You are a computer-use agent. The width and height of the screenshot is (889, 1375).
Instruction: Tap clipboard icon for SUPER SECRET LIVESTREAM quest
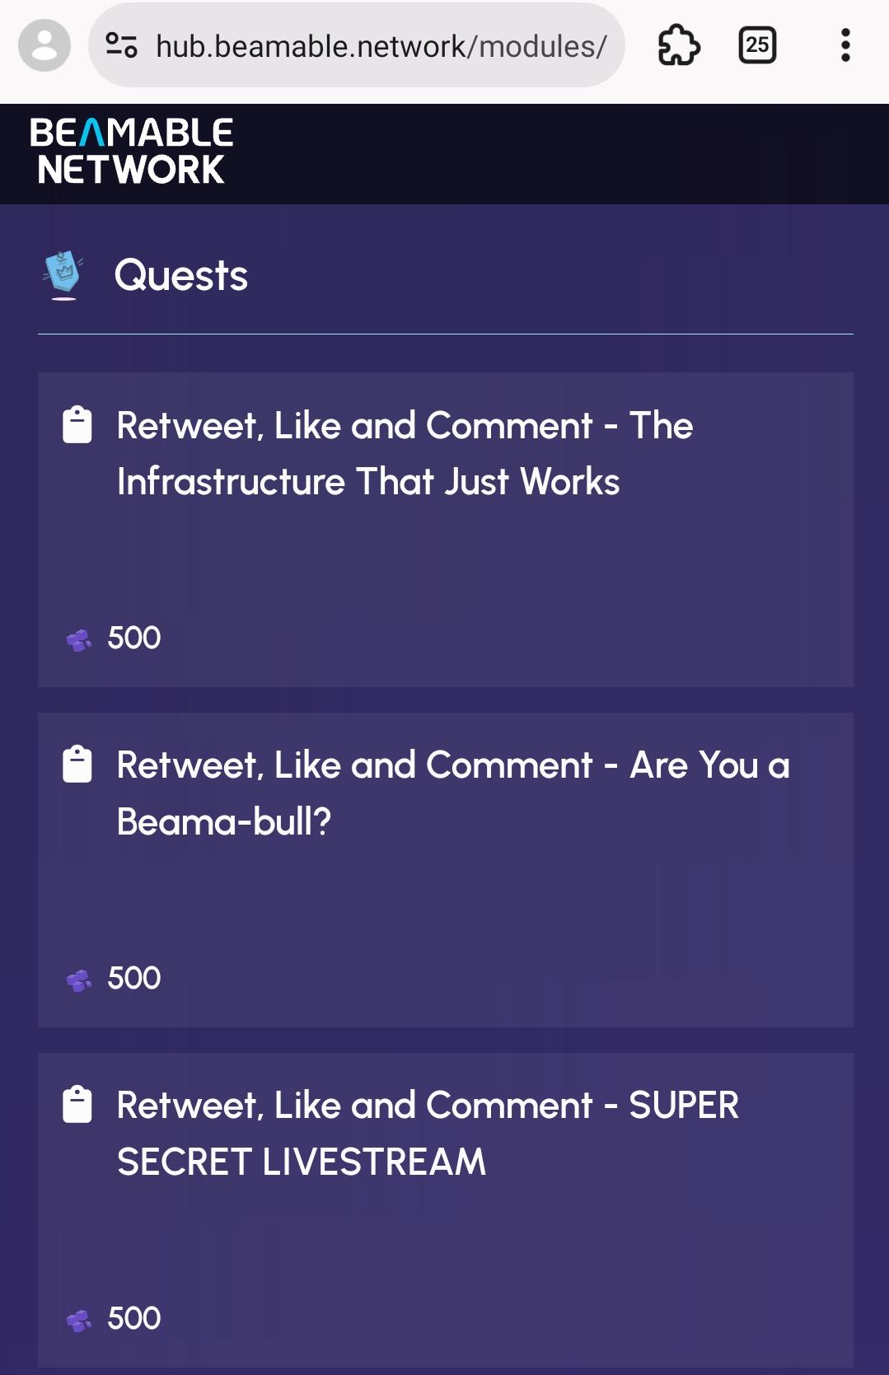pos(77,1106)
